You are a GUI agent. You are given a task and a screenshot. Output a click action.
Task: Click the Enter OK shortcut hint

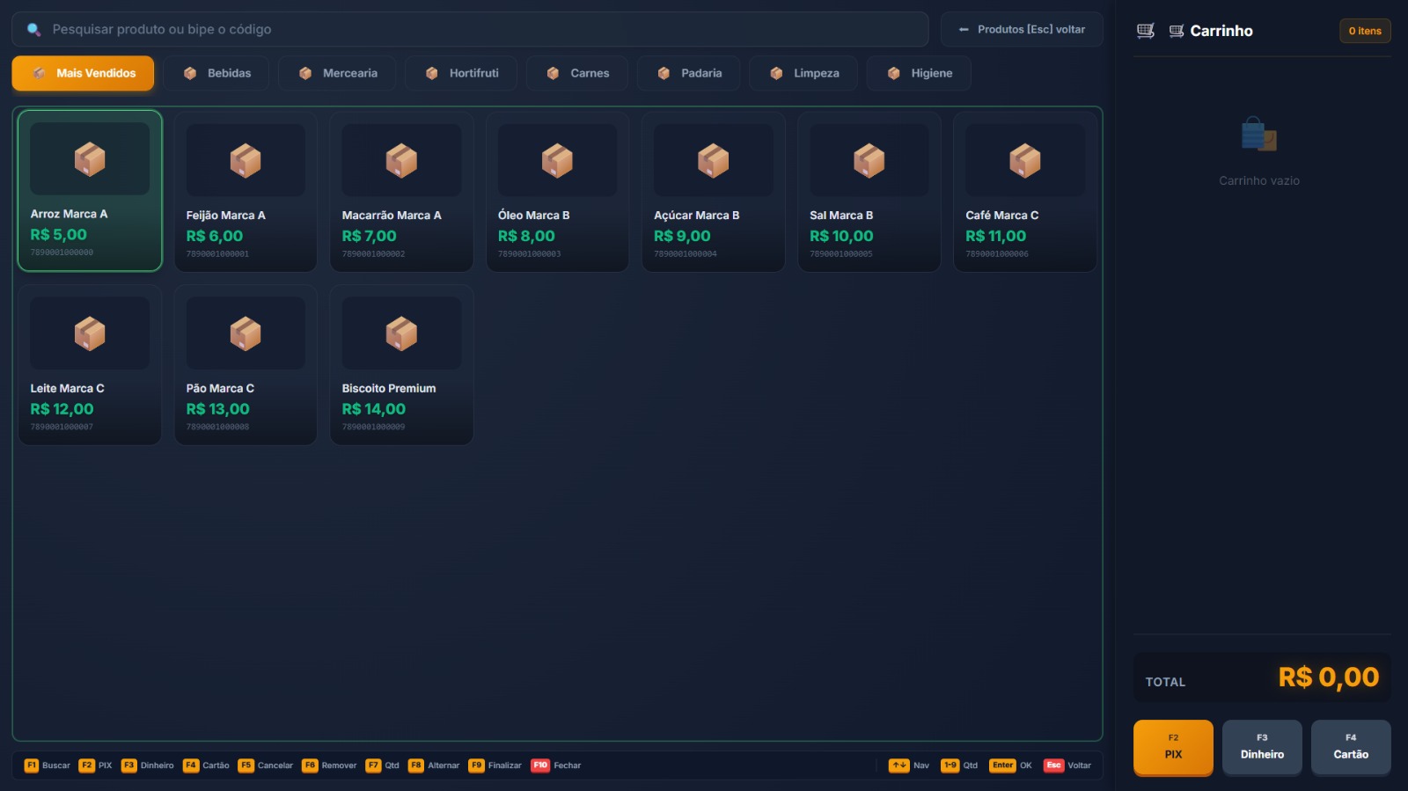point(1010,765)
